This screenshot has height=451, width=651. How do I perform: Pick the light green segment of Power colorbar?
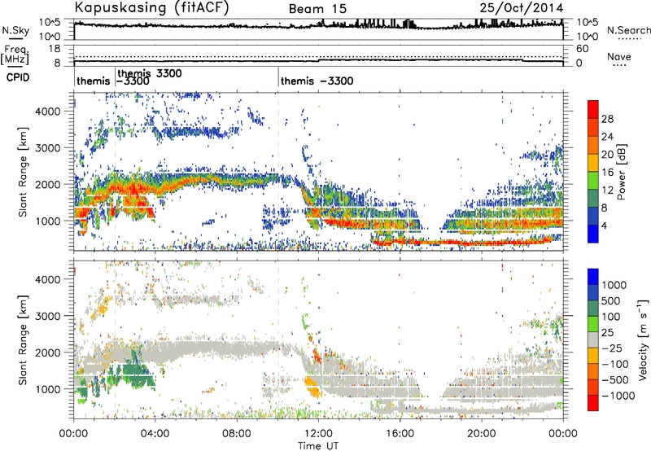593,181
